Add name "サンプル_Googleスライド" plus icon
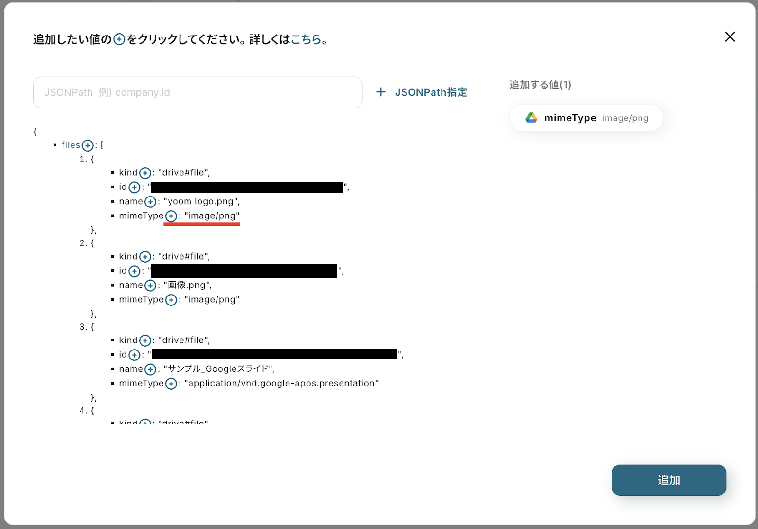 coord(150,369)
